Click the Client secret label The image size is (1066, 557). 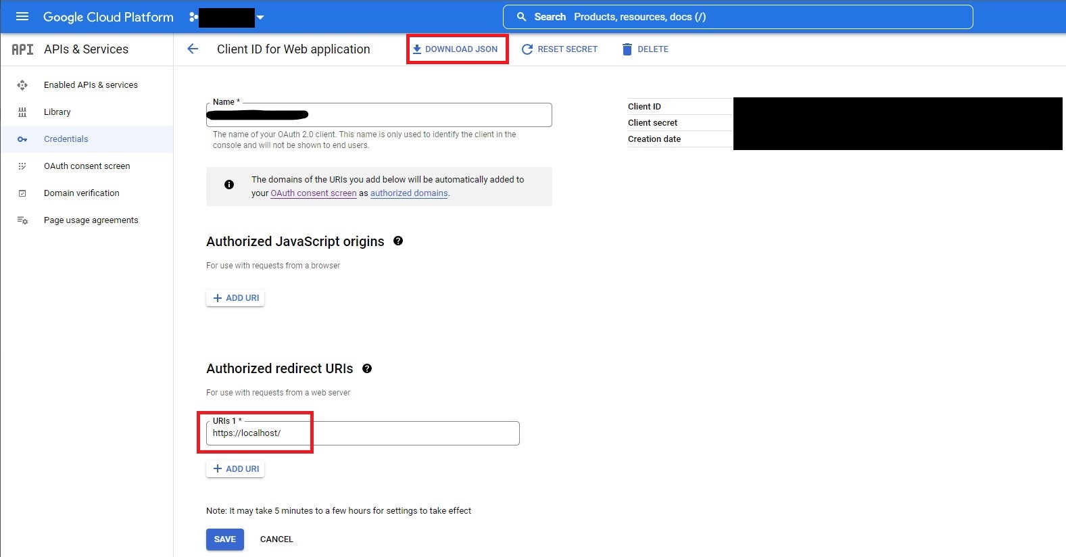click(652, 123)
